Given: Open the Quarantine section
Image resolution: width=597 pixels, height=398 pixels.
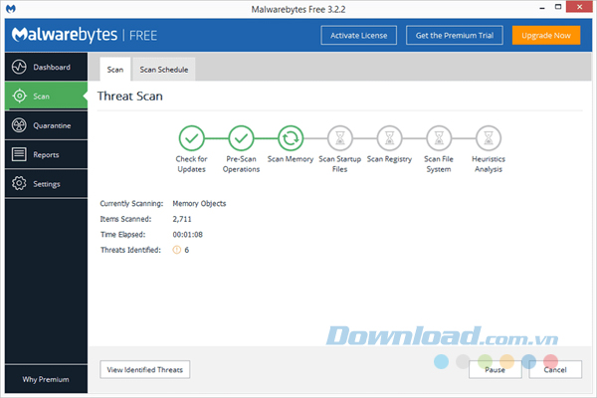Looking at the screenshot, I should point(46,125).
